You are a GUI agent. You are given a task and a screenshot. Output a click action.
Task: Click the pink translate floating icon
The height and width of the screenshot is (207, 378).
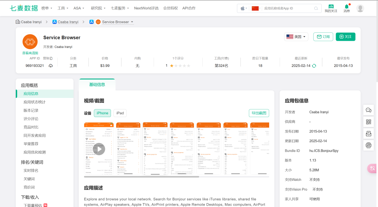pyautogui.click(x=372, y=168)
